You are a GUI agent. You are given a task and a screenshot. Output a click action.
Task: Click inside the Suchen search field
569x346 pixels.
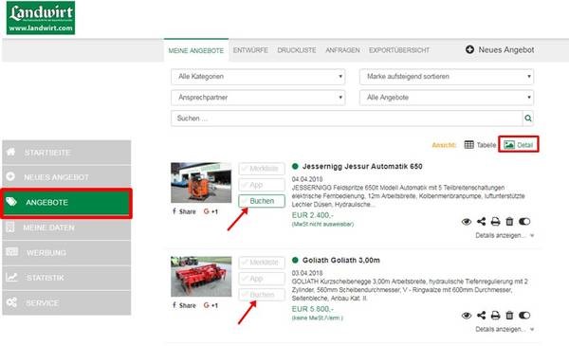pos(347,118)
